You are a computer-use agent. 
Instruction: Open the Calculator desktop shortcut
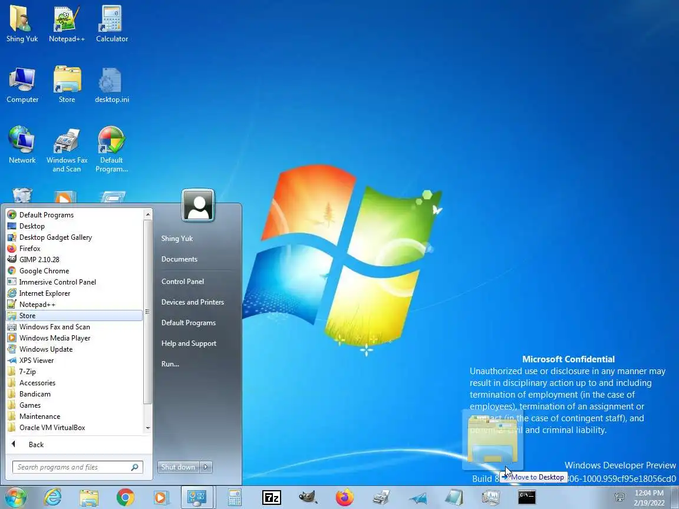(112, 24)
